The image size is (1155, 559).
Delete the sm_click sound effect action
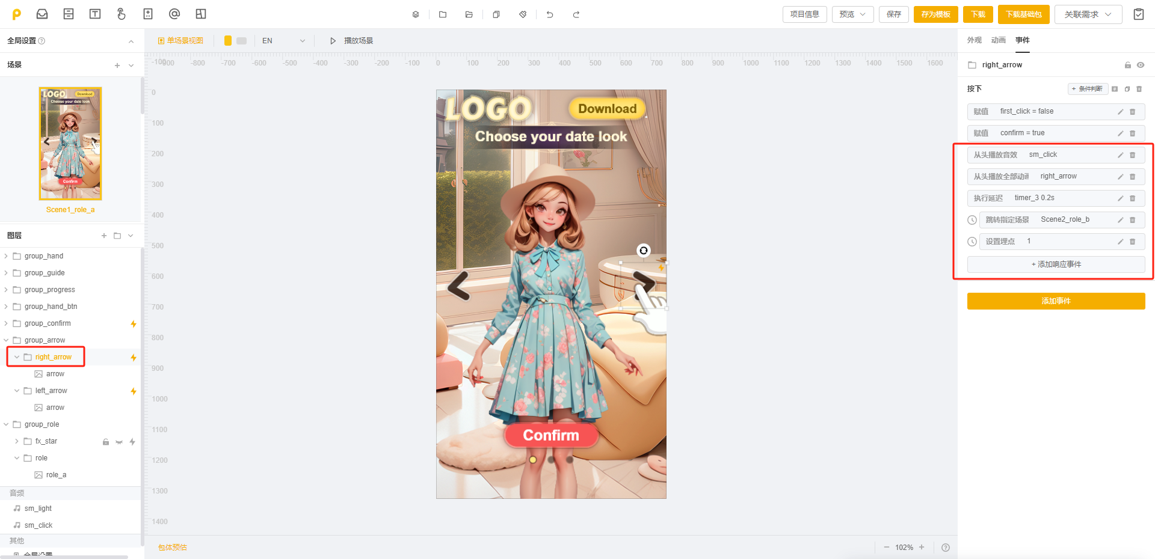(x=1133, y=155)
